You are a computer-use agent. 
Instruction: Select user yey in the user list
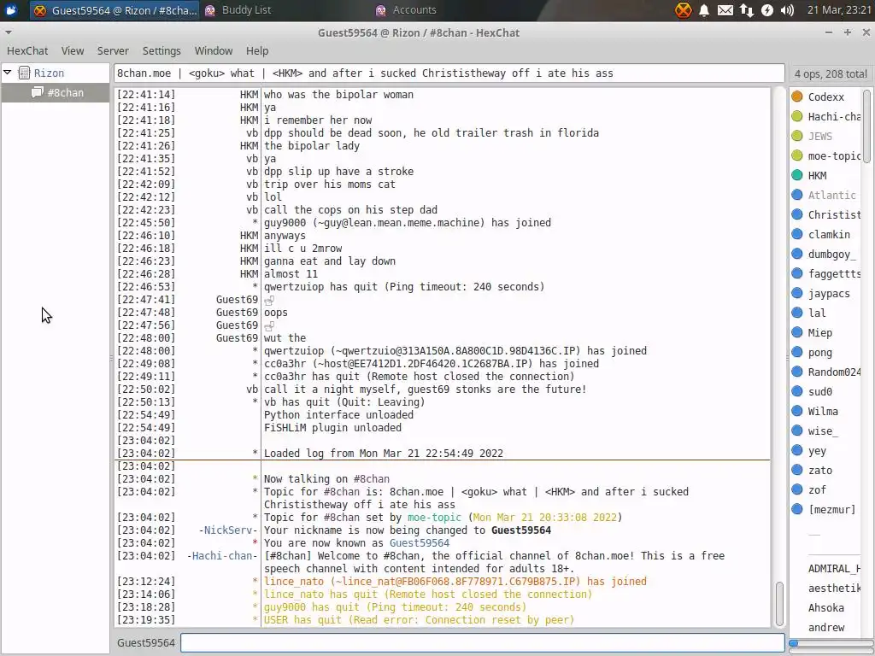817,451
